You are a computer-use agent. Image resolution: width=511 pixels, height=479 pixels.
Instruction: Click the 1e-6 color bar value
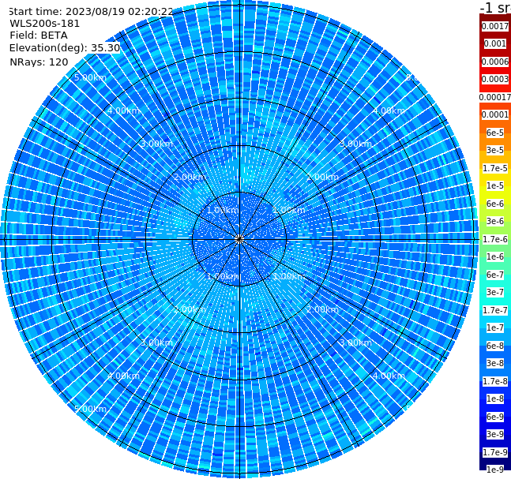coord(495,256)
